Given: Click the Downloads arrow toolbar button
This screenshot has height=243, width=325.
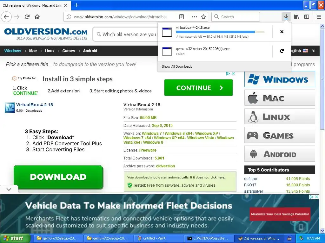Looking at the screenshot, I should tap(286, 17).
